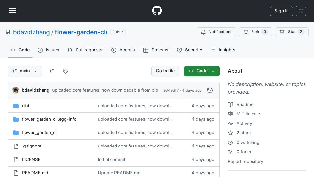Open the green Code dropdown
Screen dimensions: 314x177
pos(202,71)
